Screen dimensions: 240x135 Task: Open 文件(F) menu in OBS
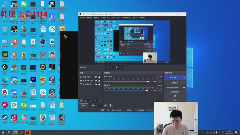point(82,18)
